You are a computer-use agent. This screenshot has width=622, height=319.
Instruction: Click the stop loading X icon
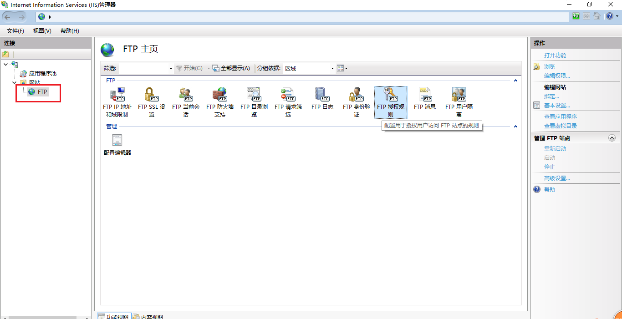coord(586,16)
